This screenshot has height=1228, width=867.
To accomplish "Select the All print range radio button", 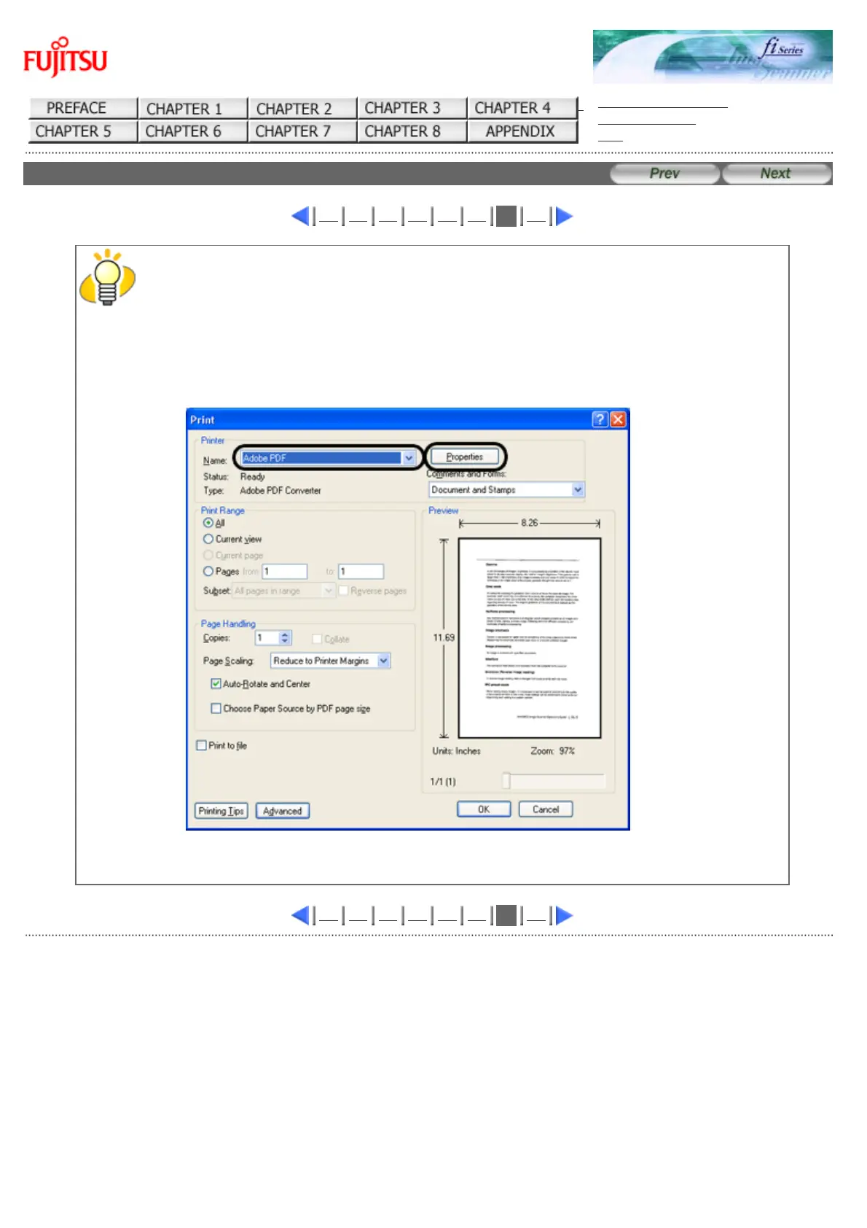I will pyautogui.click(x=208, y=523).
